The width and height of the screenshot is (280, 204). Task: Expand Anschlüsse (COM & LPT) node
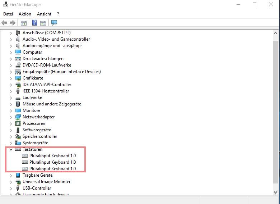click(11, 33)
